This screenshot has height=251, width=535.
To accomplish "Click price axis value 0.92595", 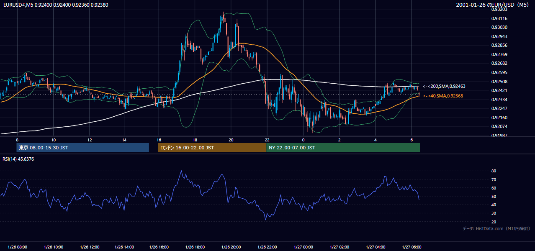I will 499,72.
